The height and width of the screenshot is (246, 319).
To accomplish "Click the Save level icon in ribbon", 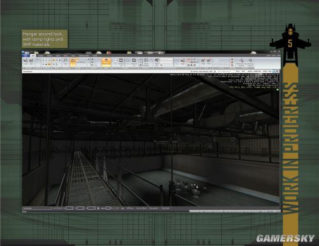I will point(31,62).
